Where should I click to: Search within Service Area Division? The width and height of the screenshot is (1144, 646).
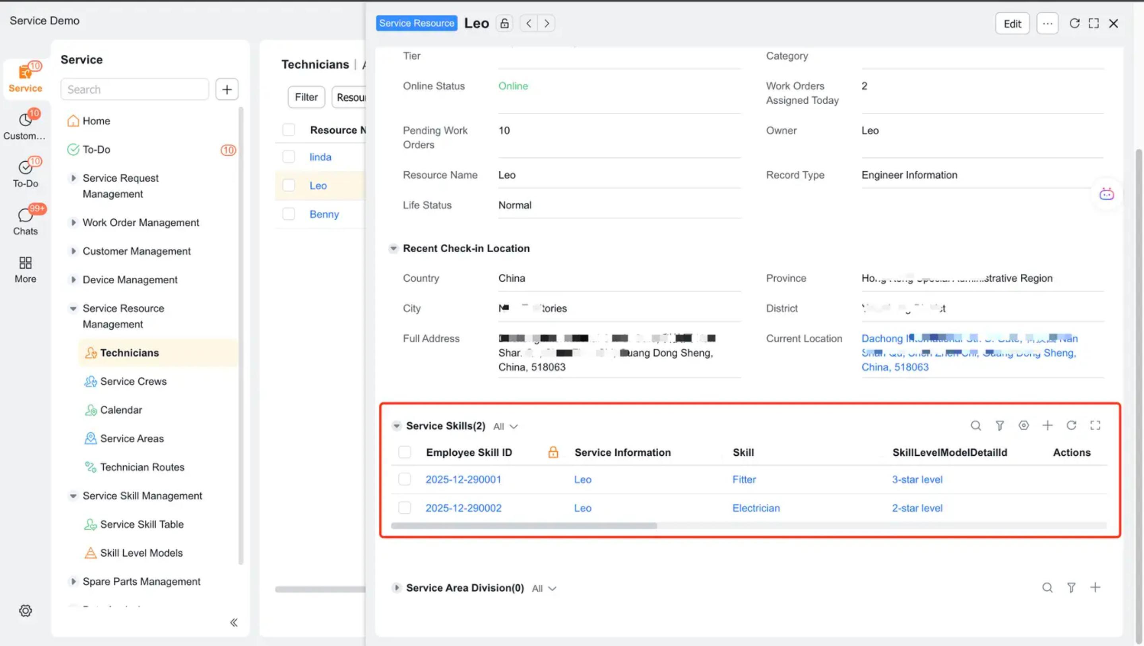pyautogui.click(x=1047, y=588)
